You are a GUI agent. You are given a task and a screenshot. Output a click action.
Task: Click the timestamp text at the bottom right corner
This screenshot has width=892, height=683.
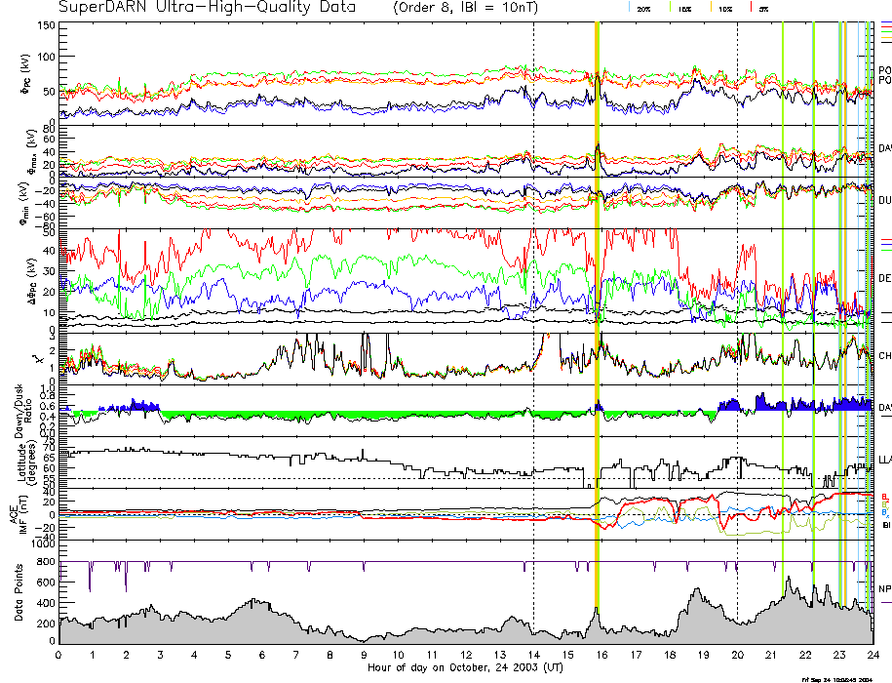837,679
